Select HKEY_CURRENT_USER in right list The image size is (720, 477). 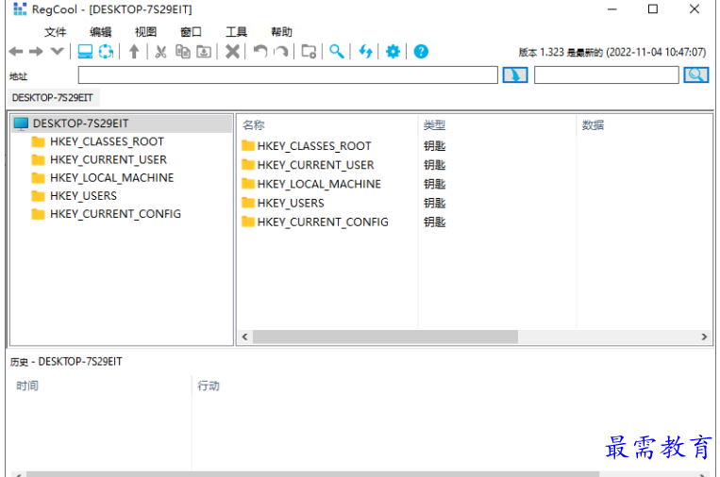(x=315, y=165)
